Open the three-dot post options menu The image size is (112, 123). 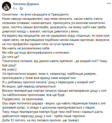[109, 3]
